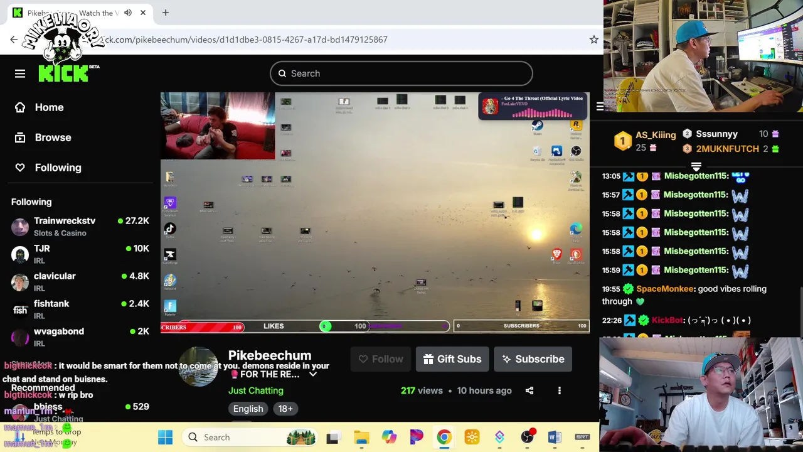
Task: Open wvagabond channel
Action: pyautogui.click(x=58, y=331)
